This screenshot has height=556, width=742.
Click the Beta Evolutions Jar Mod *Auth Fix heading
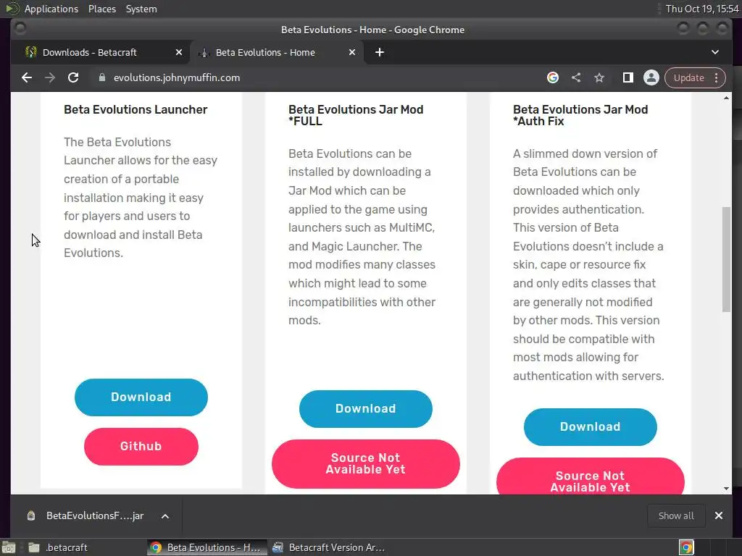tap(580, 115)
